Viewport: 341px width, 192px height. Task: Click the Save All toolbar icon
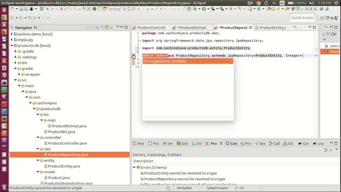point(26,9)
